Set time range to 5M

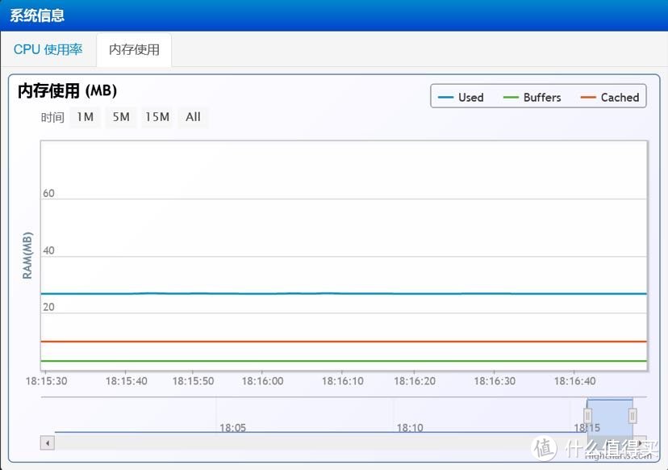pos(121,117)
